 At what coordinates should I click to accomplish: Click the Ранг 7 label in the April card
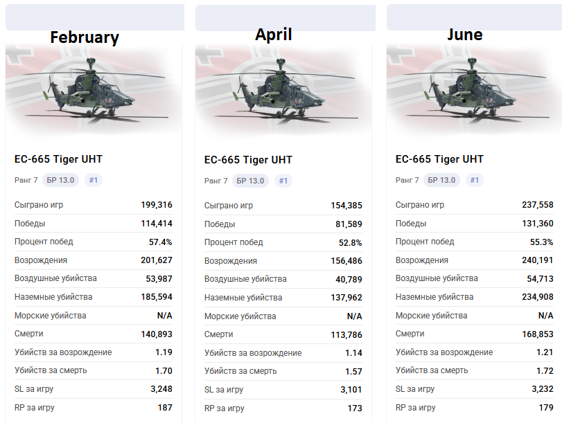216,181
